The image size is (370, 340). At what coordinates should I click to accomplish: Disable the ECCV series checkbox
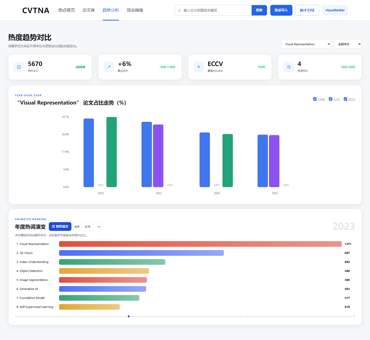point(345,99)
